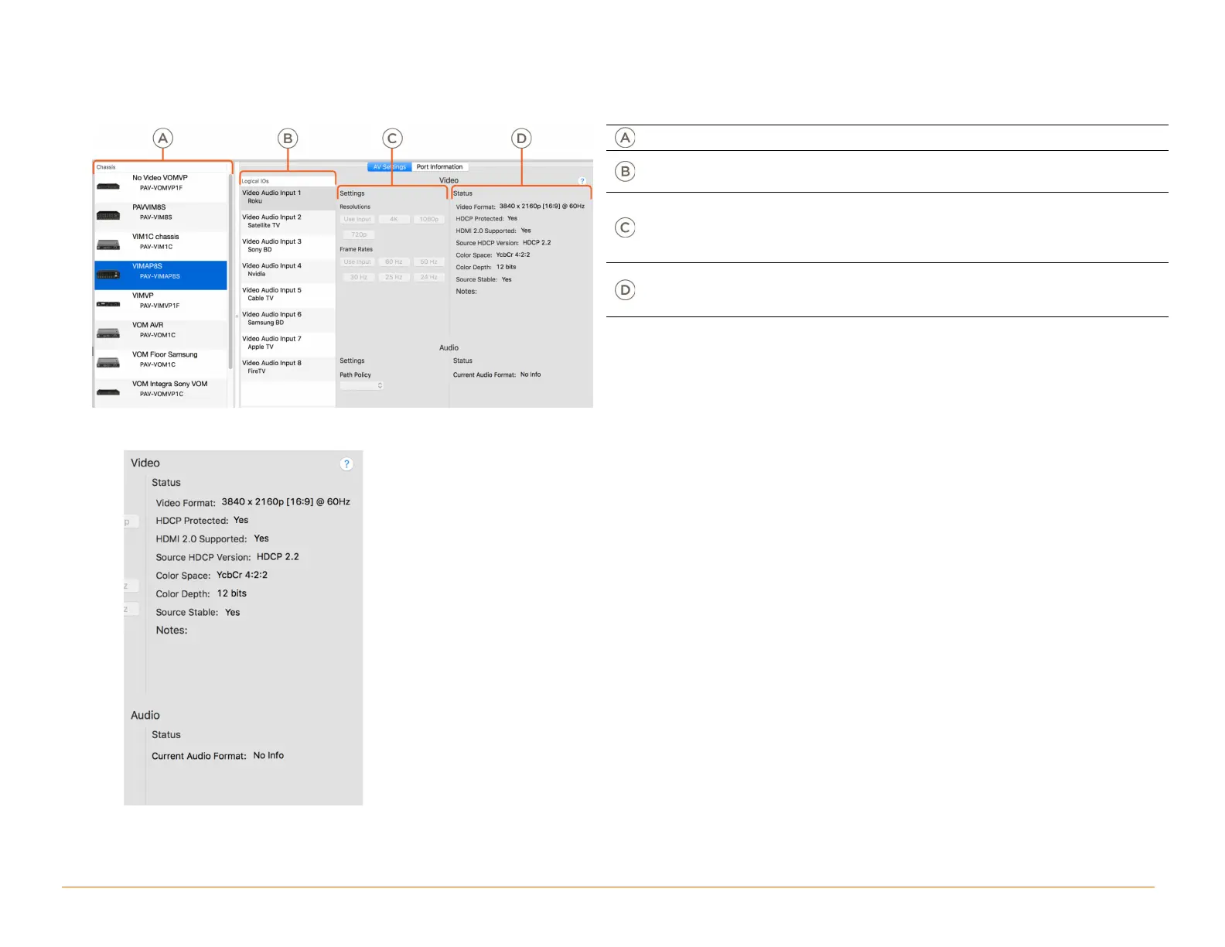The image size is (1225, 947).
Task: Click Notes label in enlarged Status panel
Action: (172, 631)
